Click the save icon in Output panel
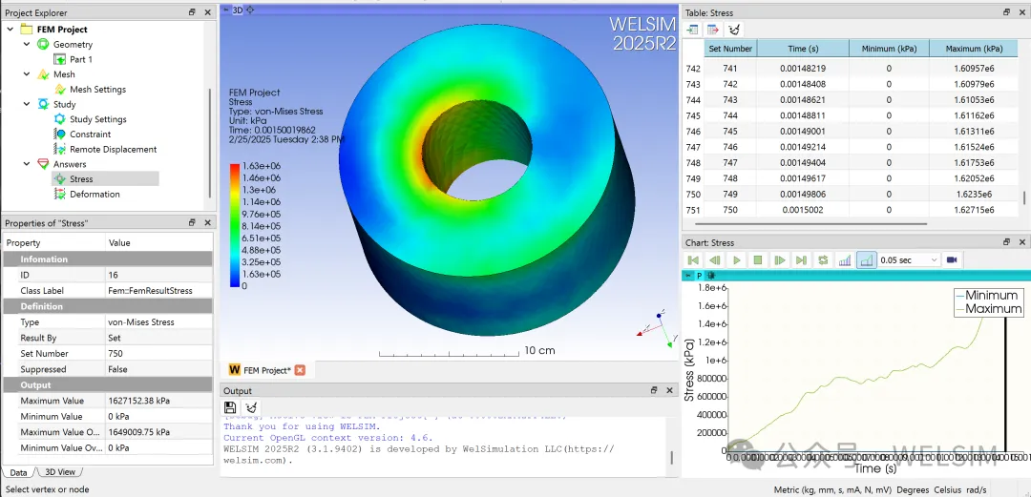 [x=229, y=407]
